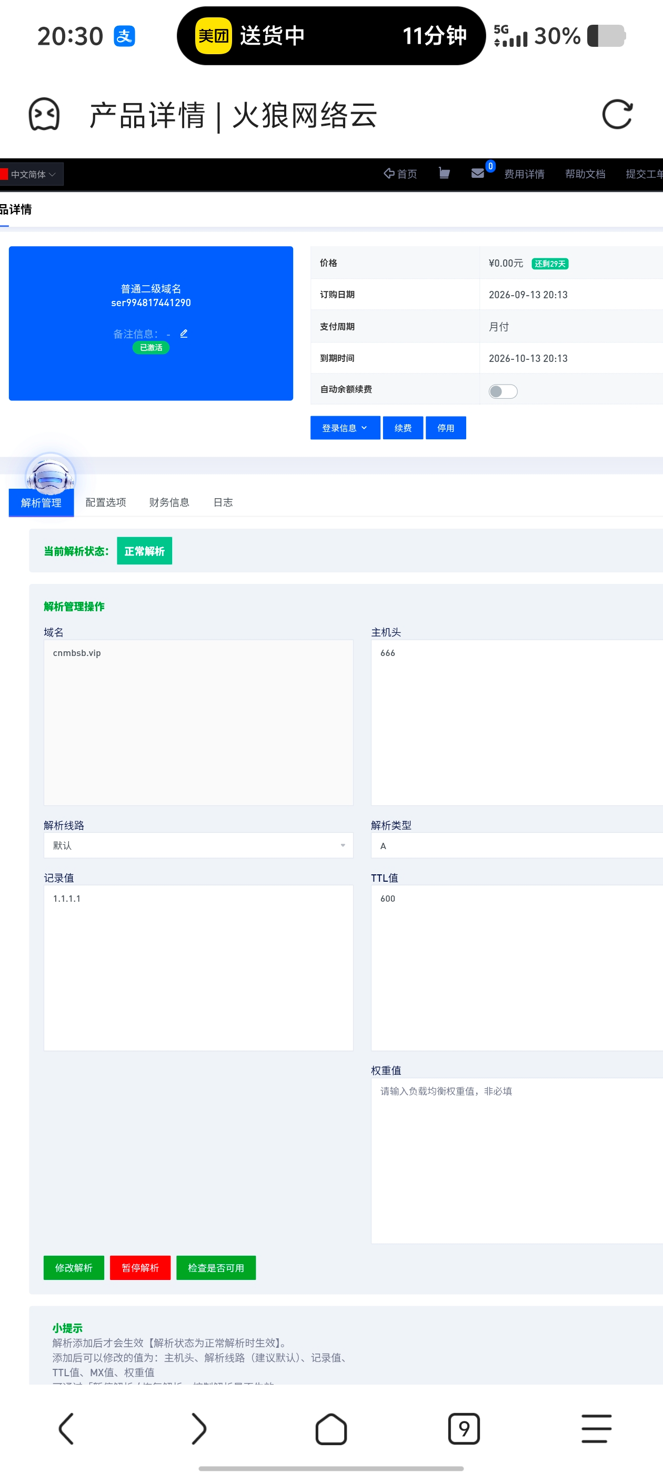Click the 解析管理操作 section heading
Image resolution: width=663 pixels, height=1473 pixels.
coord(74,606)
